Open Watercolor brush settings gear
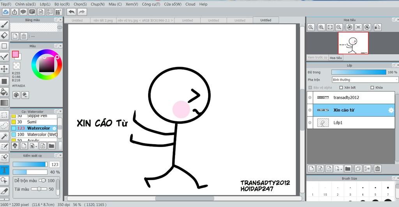Viewport: 399px width, 207px height. (54, 128)
